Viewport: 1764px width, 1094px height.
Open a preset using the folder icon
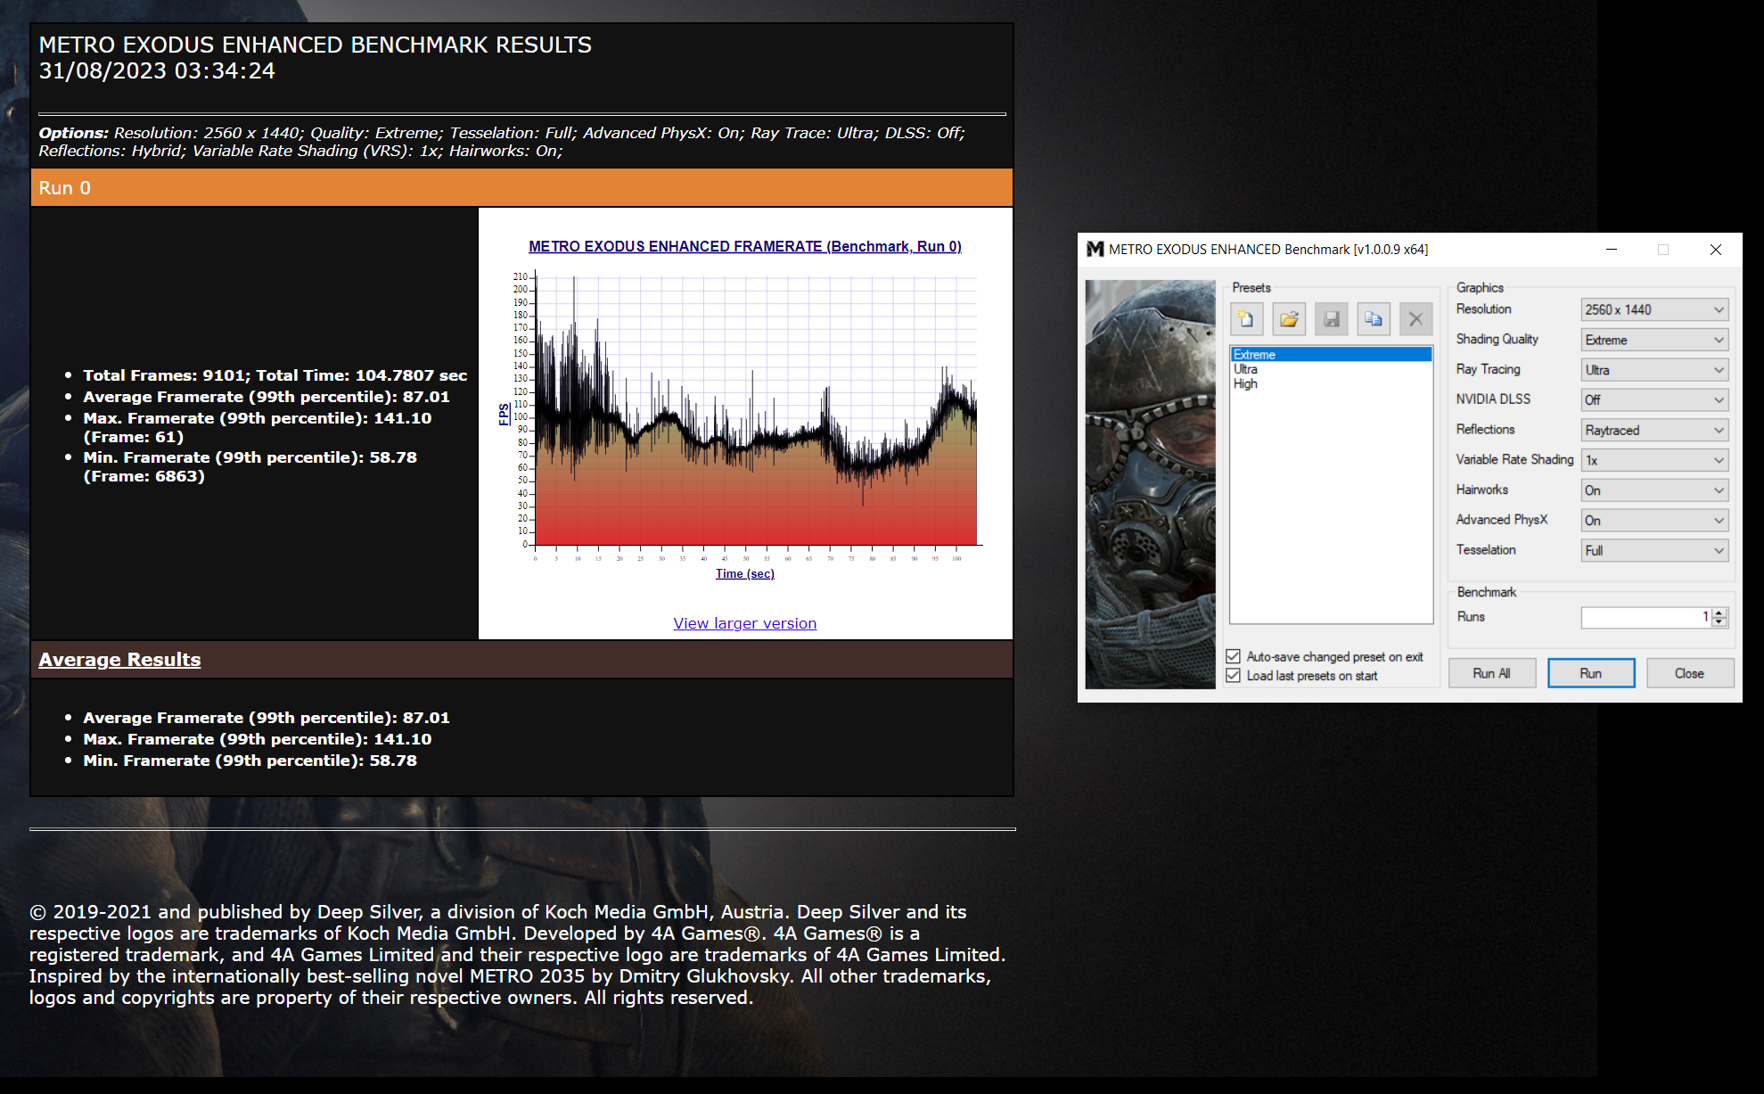[x=1289, y=319]
